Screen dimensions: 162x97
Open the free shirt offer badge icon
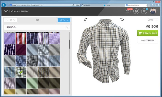(x=128, y=11)
